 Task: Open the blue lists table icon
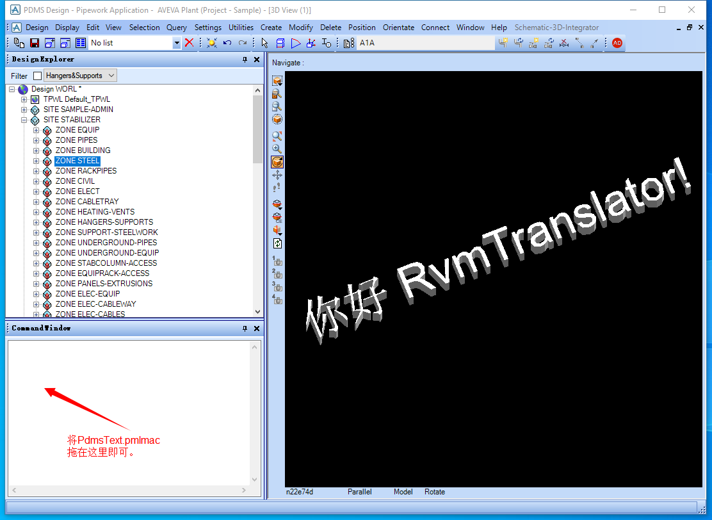[81, 43]
